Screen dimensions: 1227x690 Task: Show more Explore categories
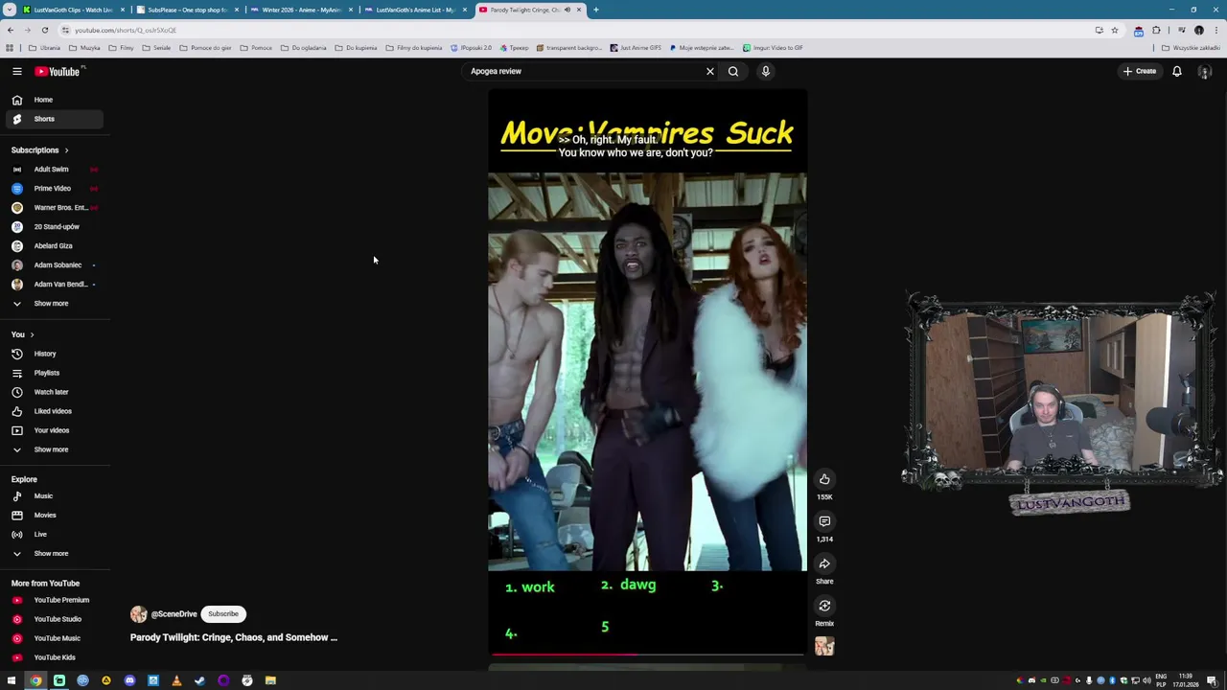[54, 554]
